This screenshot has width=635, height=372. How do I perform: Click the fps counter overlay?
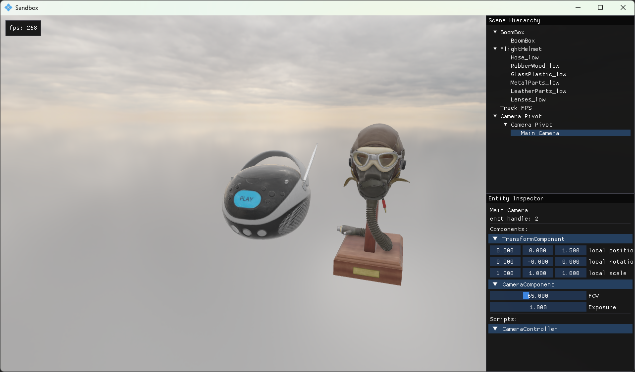tap(23, 28)
